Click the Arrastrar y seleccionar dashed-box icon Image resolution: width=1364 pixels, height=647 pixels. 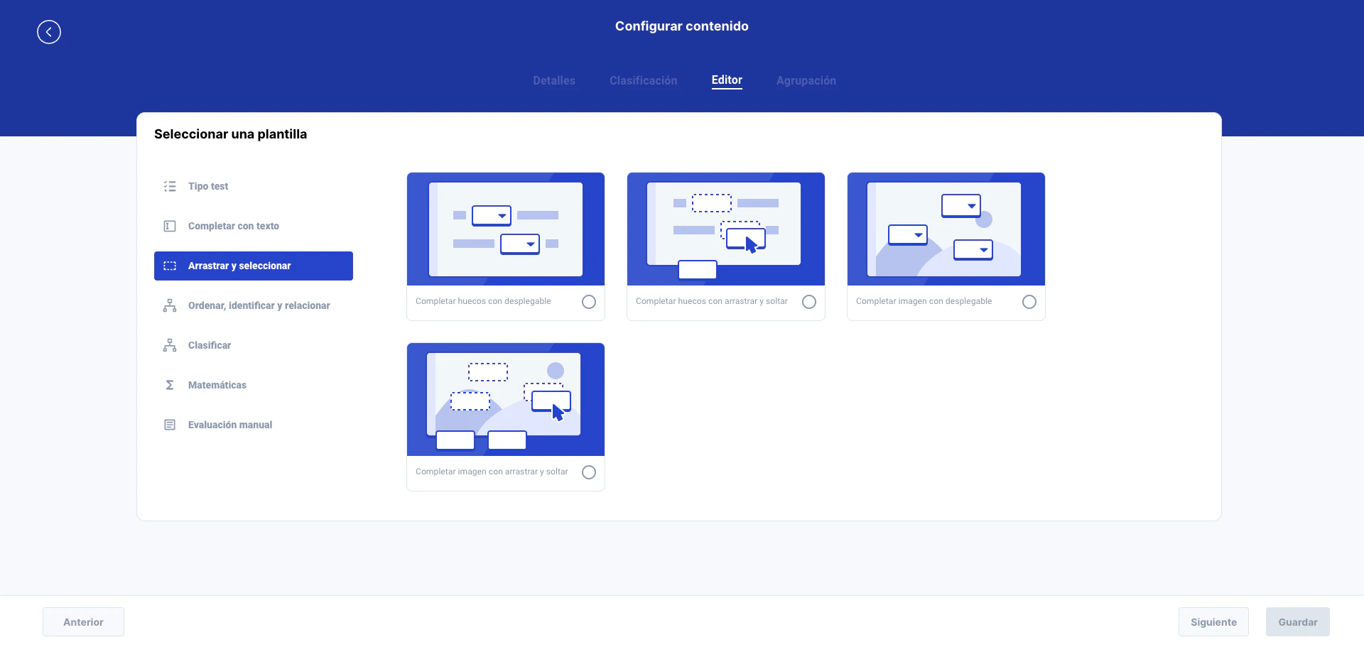click(x=170, y=266)
